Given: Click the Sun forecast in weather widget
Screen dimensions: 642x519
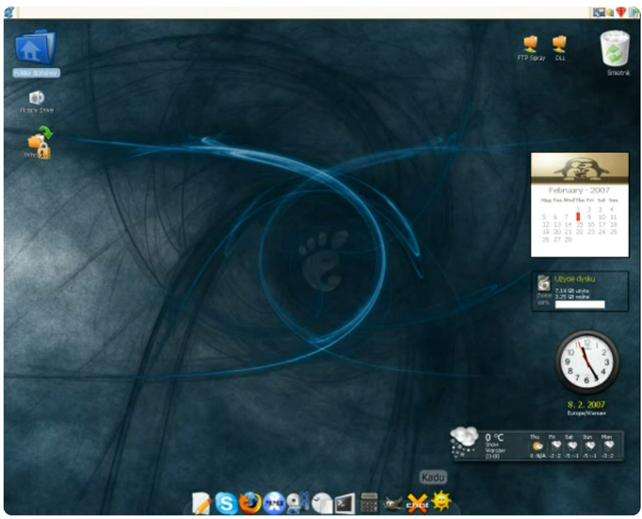Looking at the screenshot, I should point(589,447).
